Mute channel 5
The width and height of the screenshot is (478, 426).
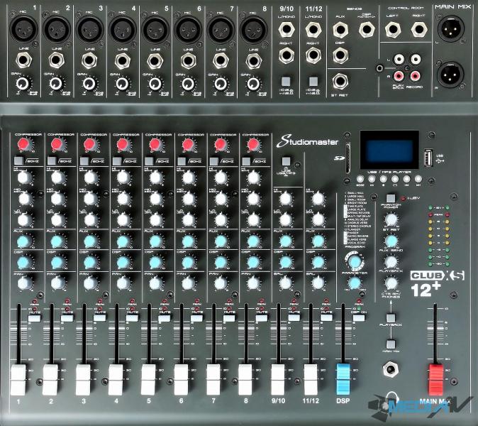click(165, 319)
